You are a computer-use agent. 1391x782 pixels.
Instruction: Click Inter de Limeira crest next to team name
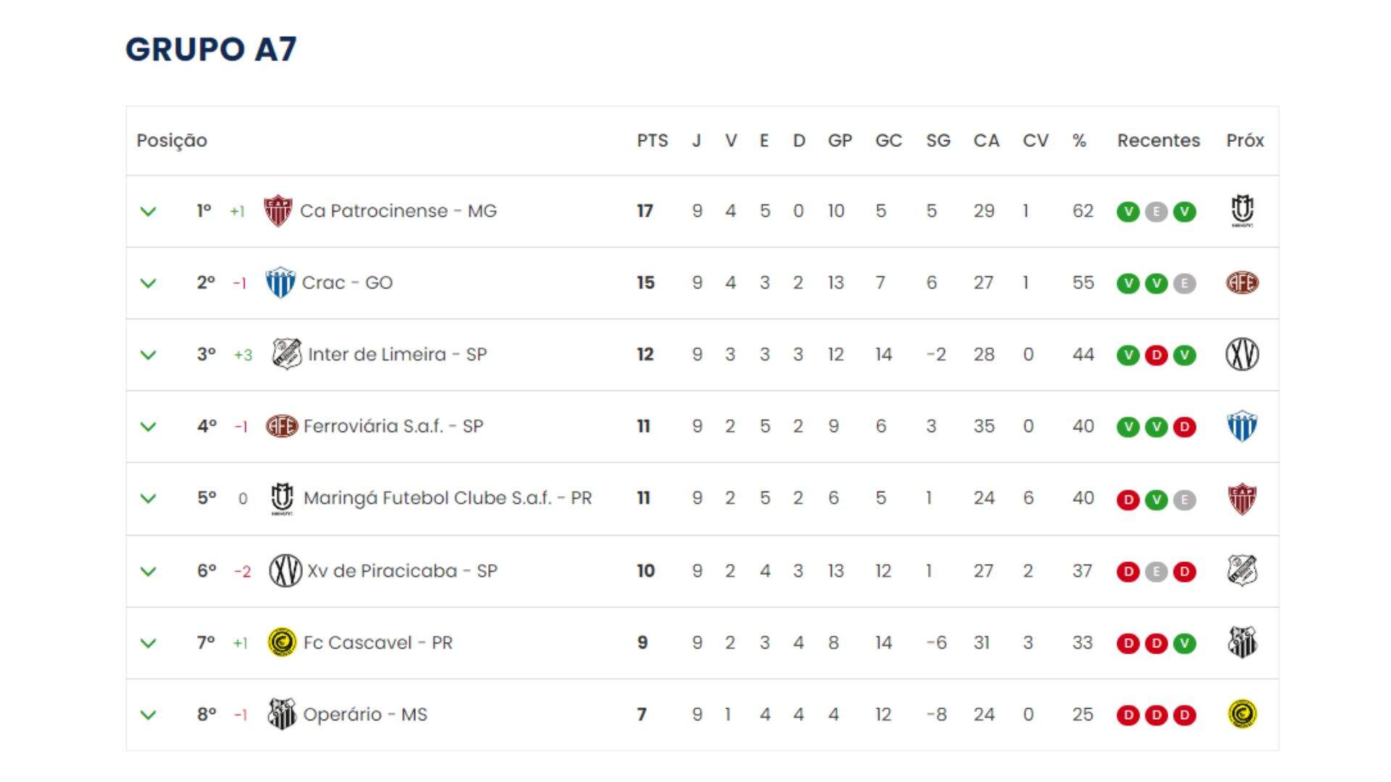(x=286, y=354)
